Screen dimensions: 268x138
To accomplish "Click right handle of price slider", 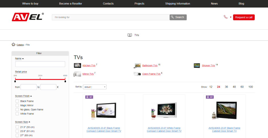I will pyautogui.click(x=65, y=81).
